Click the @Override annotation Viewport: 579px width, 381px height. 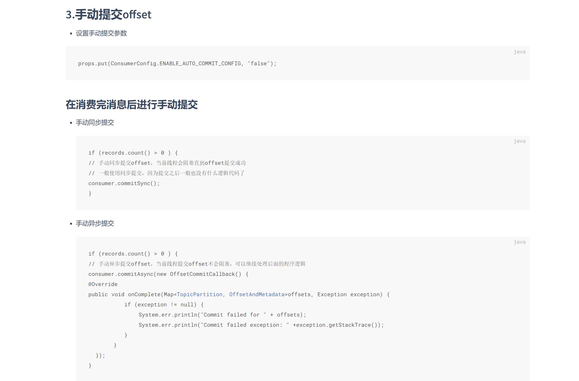[x=103, y=284]
